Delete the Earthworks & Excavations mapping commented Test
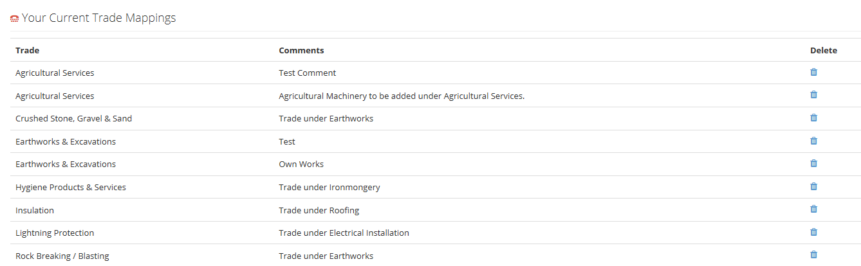This screenshot has width=861, height=266. (813, 141)
